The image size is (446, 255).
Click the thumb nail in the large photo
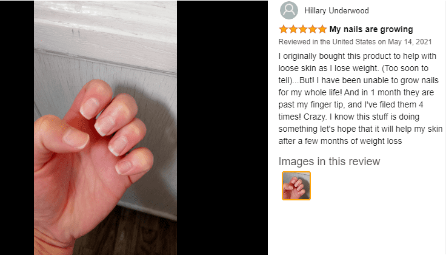tap(76, 139)
